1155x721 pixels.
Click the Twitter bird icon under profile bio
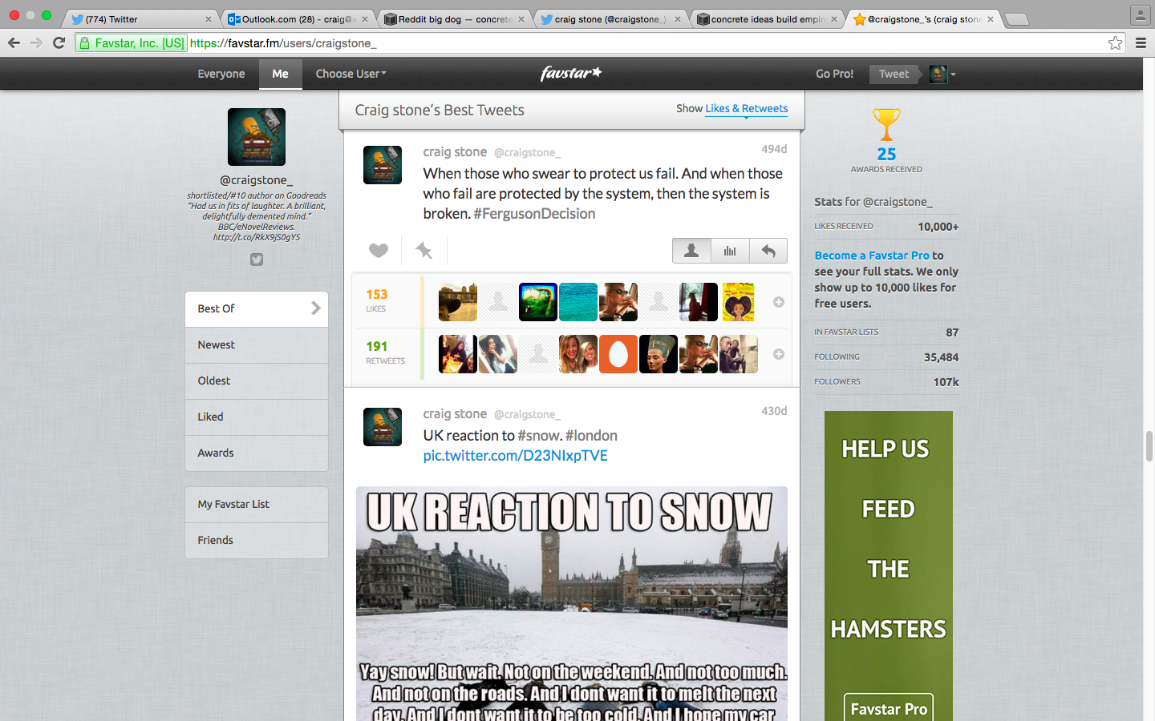pyautogui.click(x=257, y=260)
